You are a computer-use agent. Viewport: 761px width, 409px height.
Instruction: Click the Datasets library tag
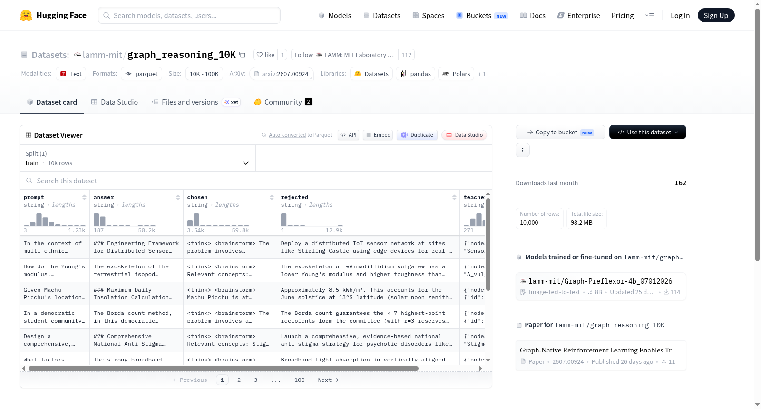[371, 74]
